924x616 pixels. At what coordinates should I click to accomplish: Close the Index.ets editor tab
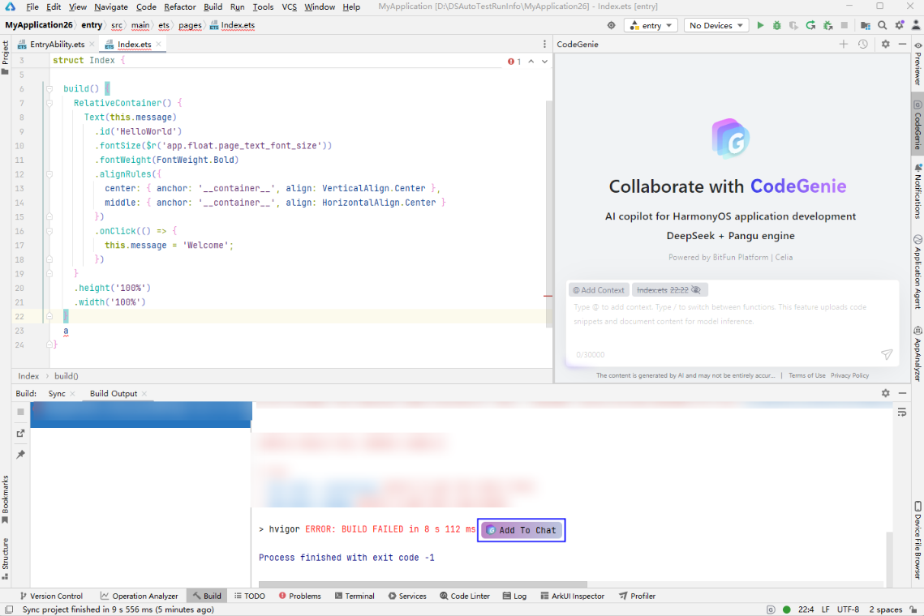tap(158, 44)
